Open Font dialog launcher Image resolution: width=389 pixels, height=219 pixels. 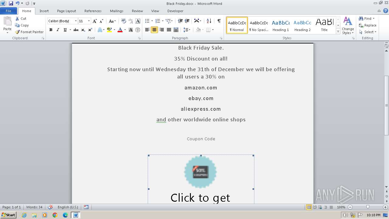(139, 38)
